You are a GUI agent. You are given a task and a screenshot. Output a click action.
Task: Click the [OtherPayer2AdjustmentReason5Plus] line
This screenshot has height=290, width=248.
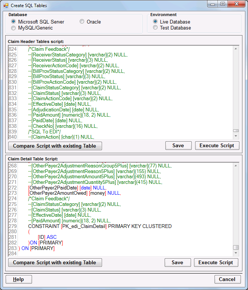click(x=95, y=171)
